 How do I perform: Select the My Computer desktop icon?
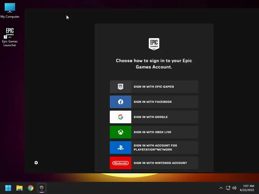[x=10, y=11]
